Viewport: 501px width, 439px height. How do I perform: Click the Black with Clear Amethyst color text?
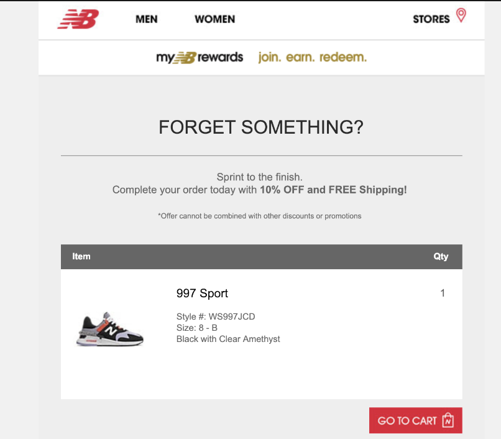[x=228, y=339]
